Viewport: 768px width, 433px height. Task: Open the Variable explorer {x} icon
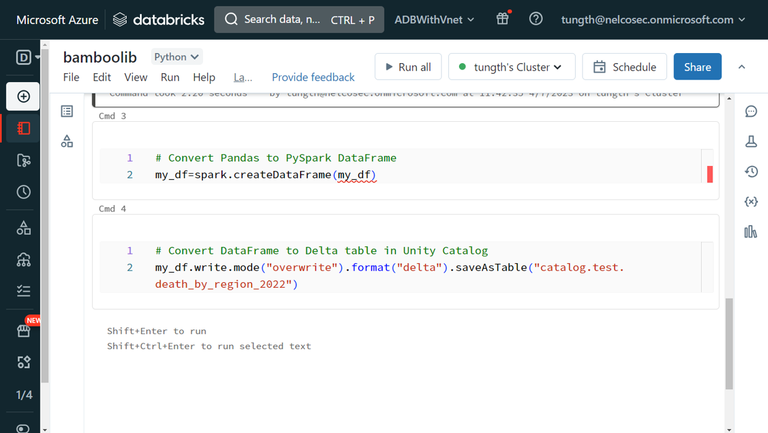point(750,202)
